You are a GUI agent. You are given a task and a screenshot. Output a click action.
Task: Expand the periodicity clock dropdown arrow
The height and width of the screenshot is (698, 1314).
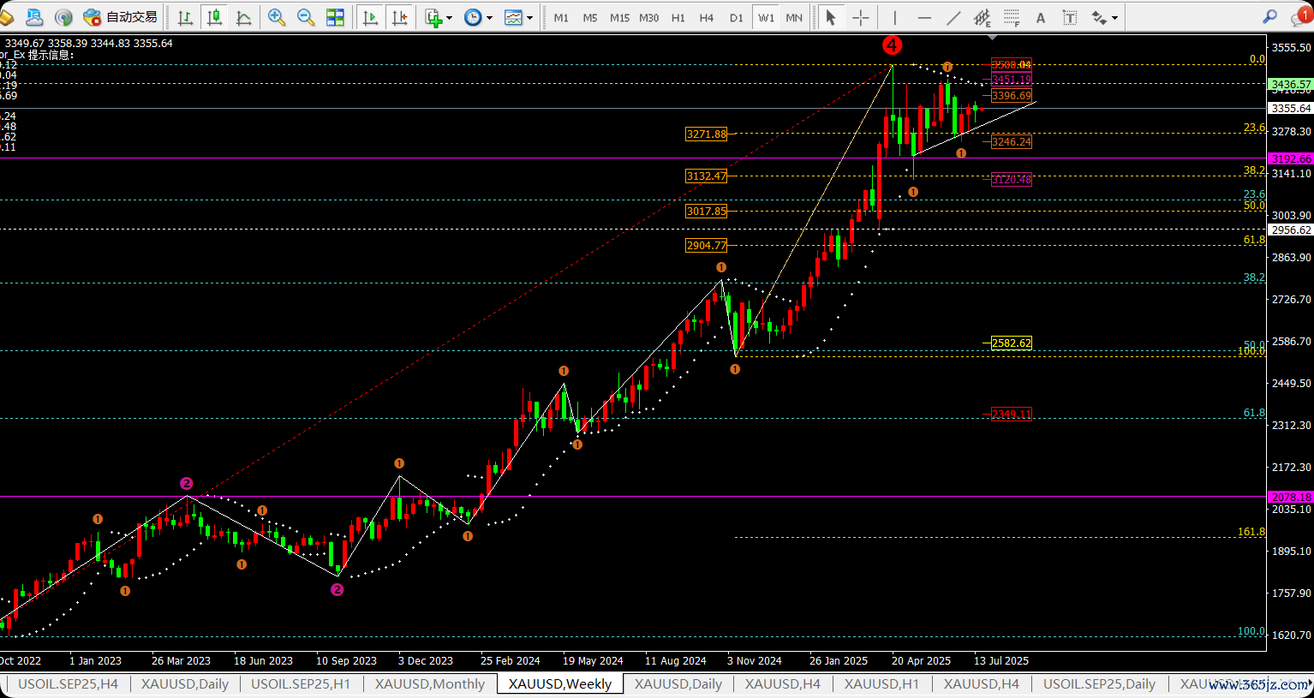click(490, 18)
